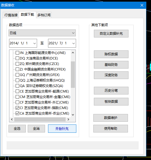Check GQ 广州期货交易所(GFEX)

pos(17,75)
